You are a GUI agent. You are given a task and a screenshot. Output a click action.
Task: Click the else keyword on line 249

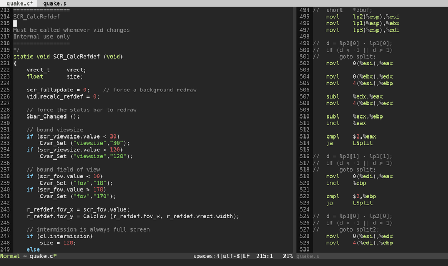click(x=33, y=249)
